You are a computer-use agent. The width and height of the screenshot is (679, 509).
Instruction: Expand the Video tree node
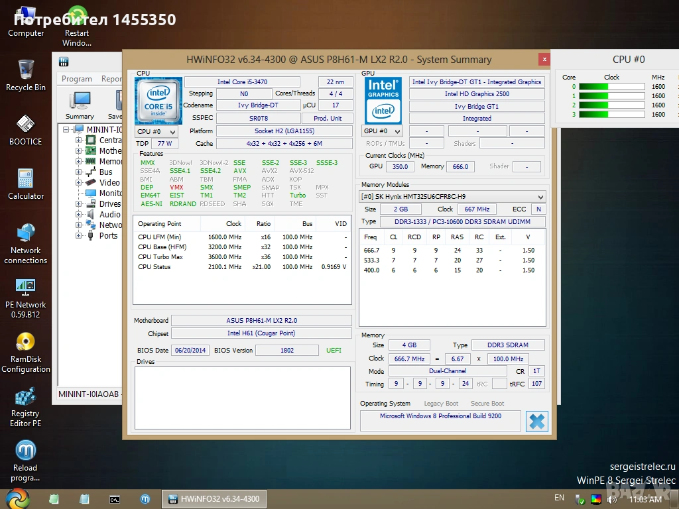click(x=79, y=183)
